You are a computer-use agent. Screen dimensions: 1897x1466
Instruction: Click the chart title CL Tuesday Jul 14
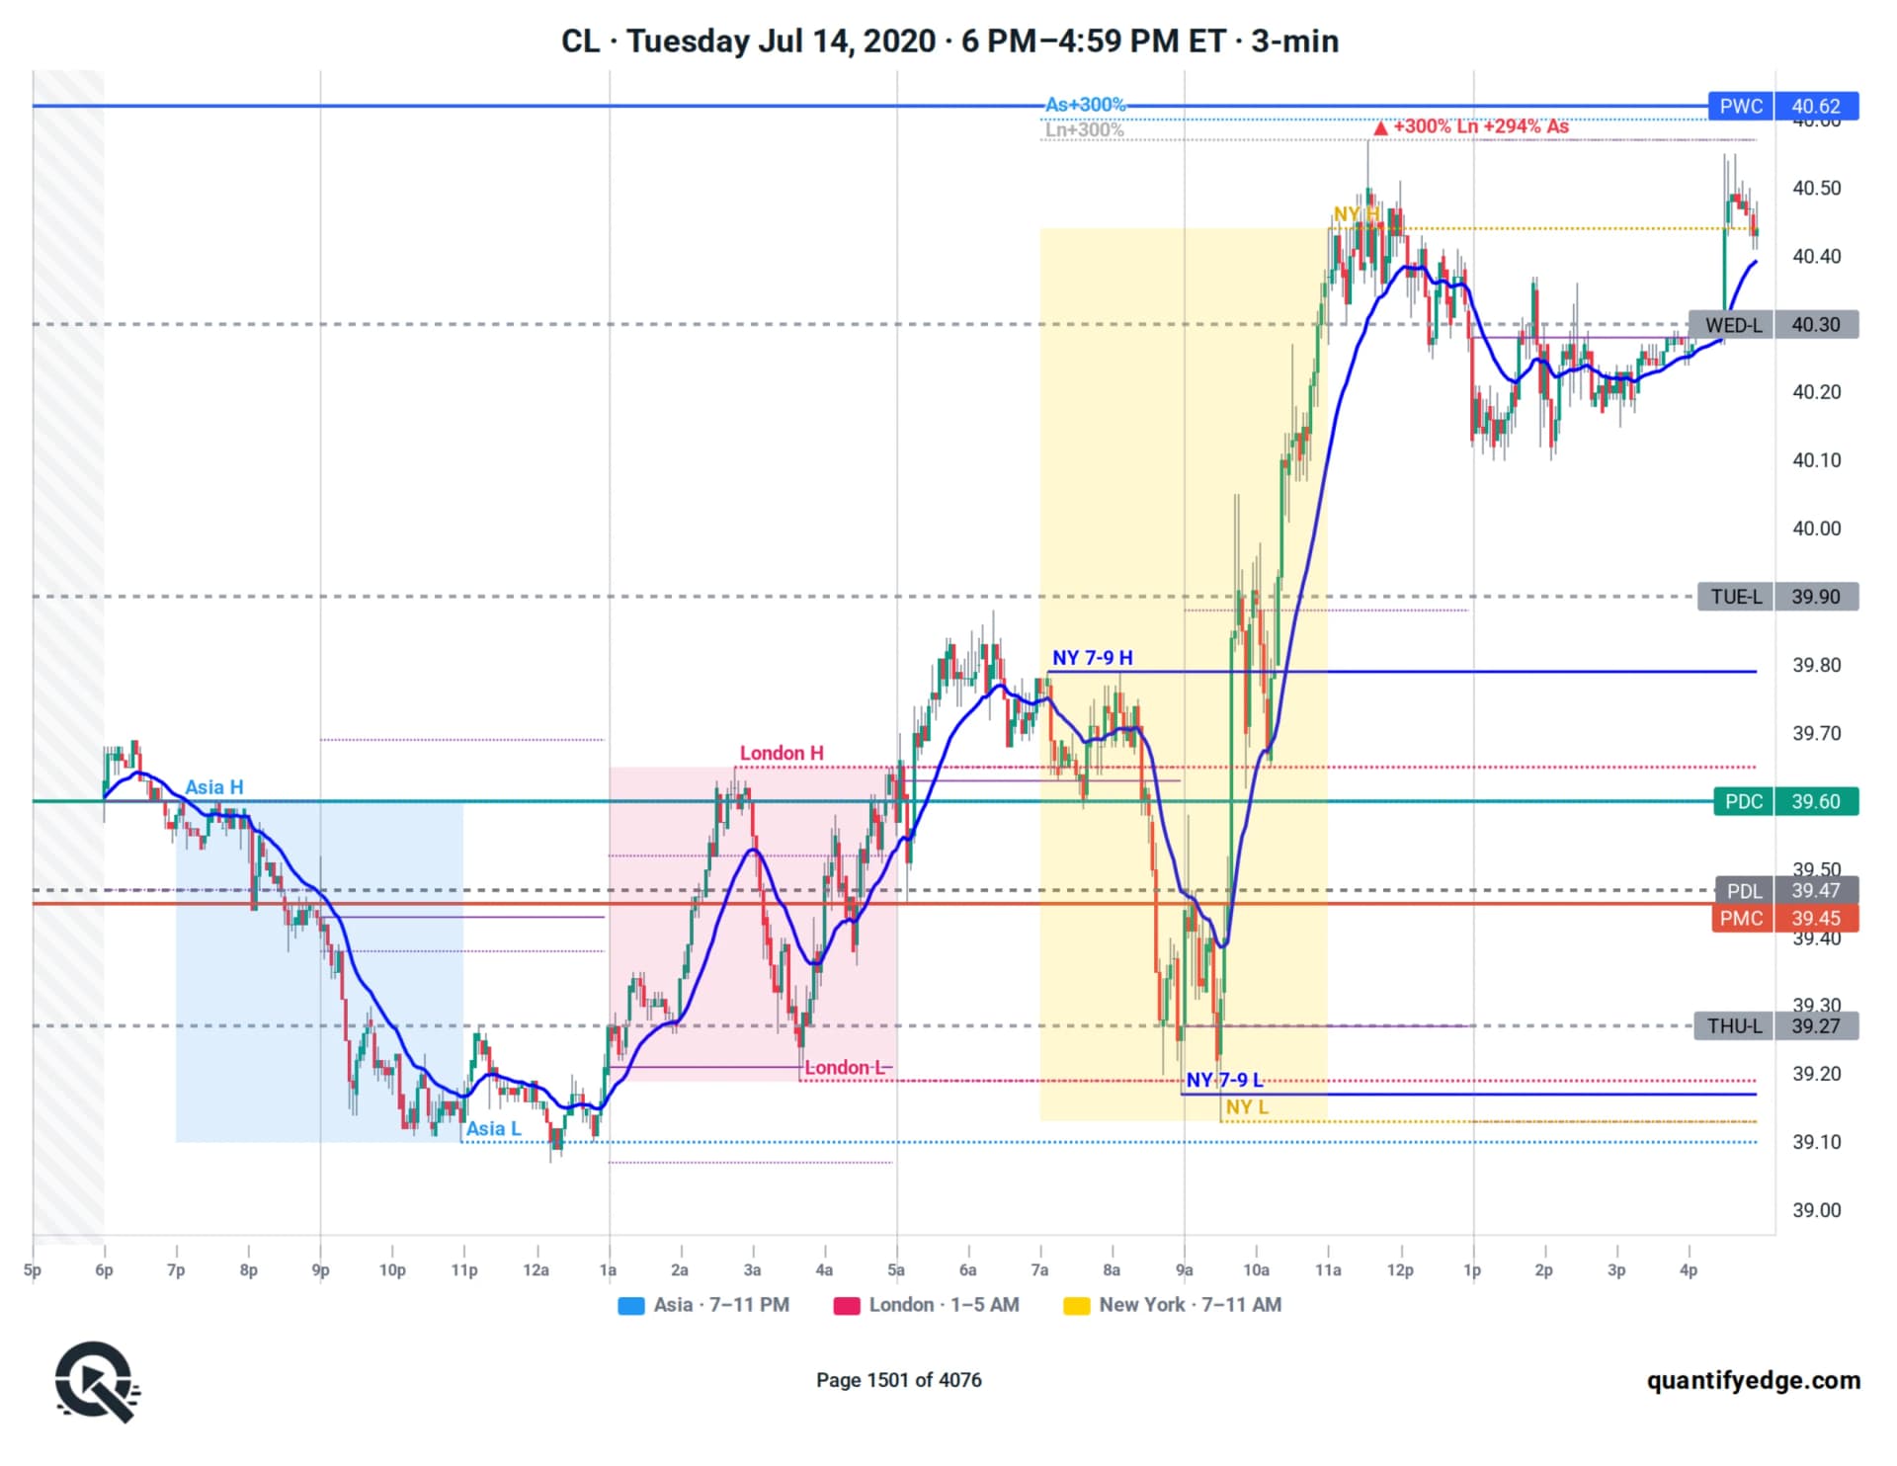pos(949,41)
